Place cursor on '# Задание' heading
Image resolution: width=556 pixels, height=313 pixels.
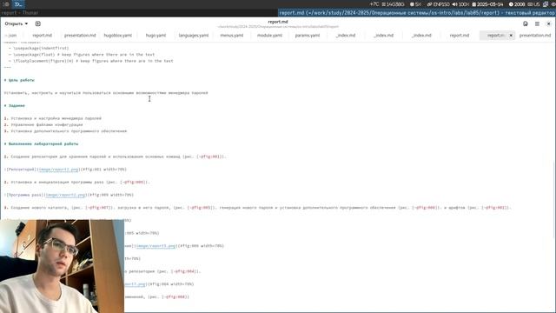[15, 106]
